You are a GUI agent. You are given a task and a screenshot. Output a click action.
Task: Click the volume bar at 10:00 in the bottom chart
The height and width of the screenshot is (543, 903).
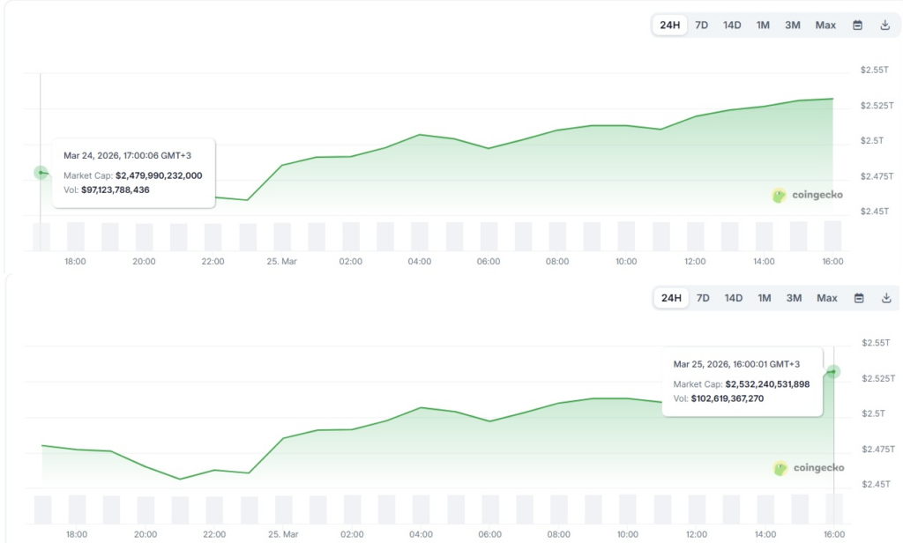coord(627,510)
